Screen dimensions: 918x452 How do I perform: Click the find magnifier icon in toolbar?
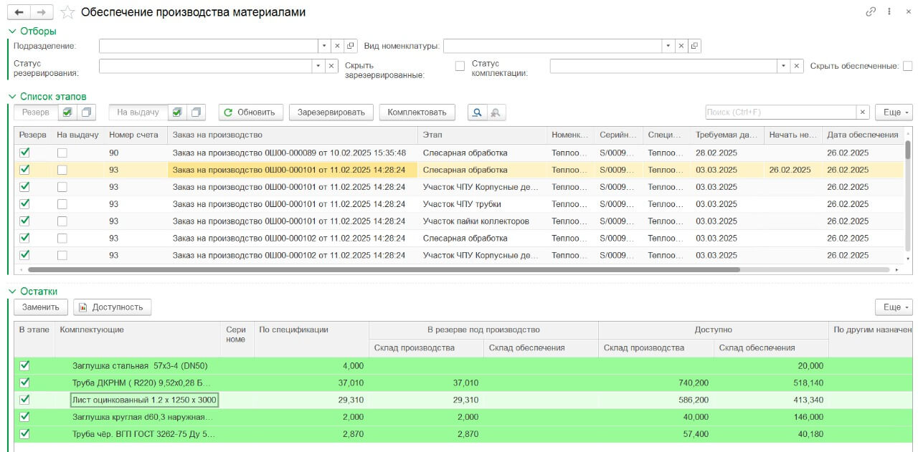coord(476,112)
